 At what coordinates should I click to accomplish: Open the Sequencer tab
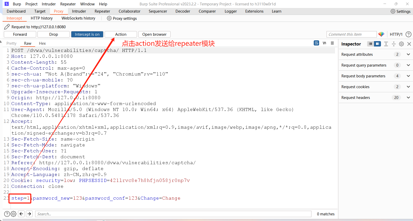(x=158, y=11)
